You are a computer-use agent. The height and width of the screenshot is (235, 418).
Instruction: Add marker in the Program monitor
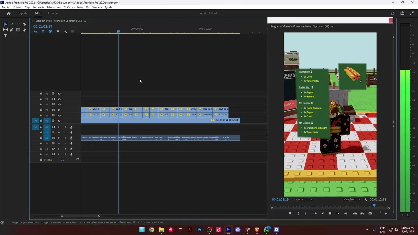pyautogui.click(x=290, y=213)
